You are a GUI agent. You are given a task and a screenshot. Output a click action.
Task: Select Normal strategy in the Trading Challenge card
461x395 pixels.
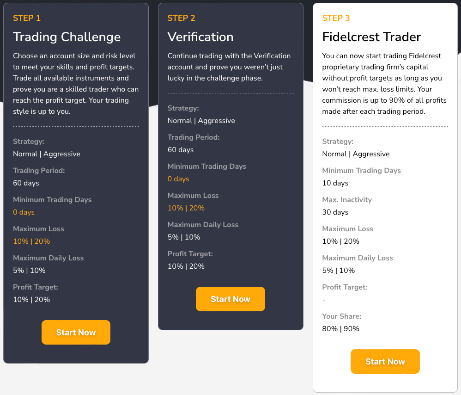(x=24, y=154)
